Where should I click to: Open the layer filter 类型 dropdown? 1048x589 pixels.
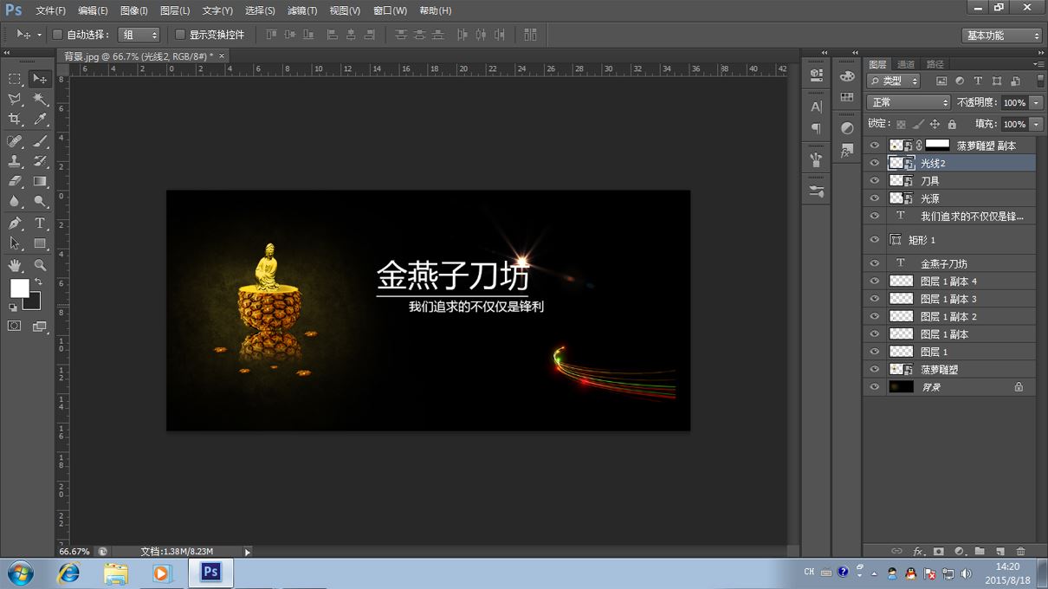click(894, 81)
